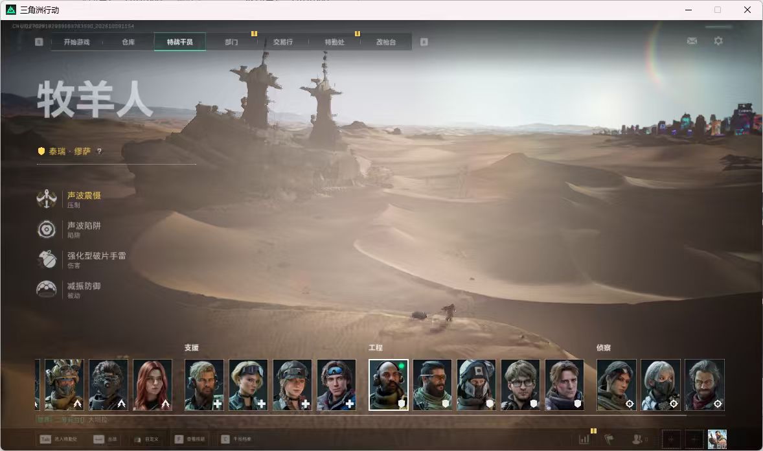Image resolution: width=763 pixels, height=451 pixels.
Task: Select the red-haired operator portrait
Action: [x=152, y=385]
